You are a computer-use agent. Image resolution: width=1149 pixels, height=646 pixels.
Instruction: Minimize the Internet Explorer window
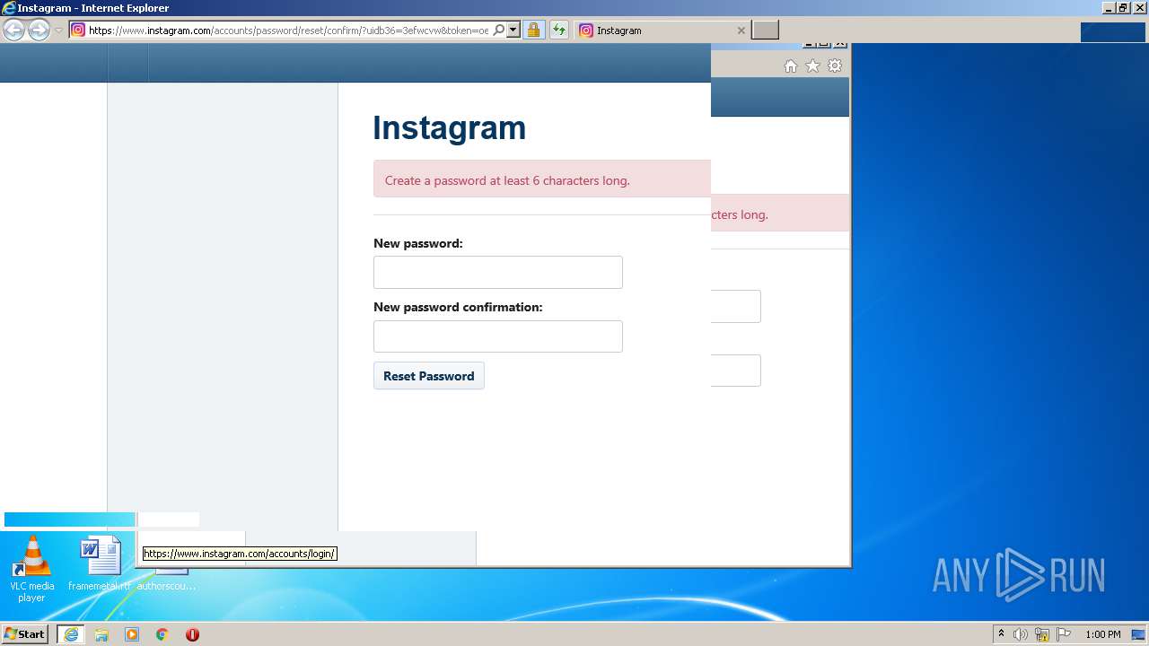click(1109, 7)
